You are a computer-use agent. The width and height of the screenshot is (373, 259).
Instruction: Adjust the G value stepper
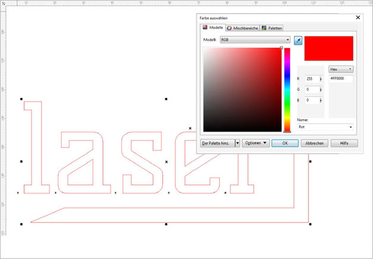click(321, 89)
